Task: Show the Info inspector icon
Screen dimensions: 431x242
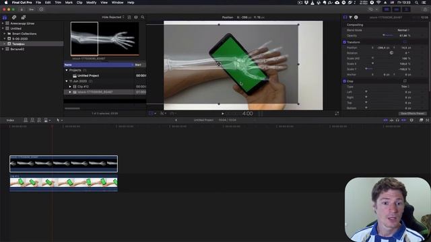Action: point(356,17)
